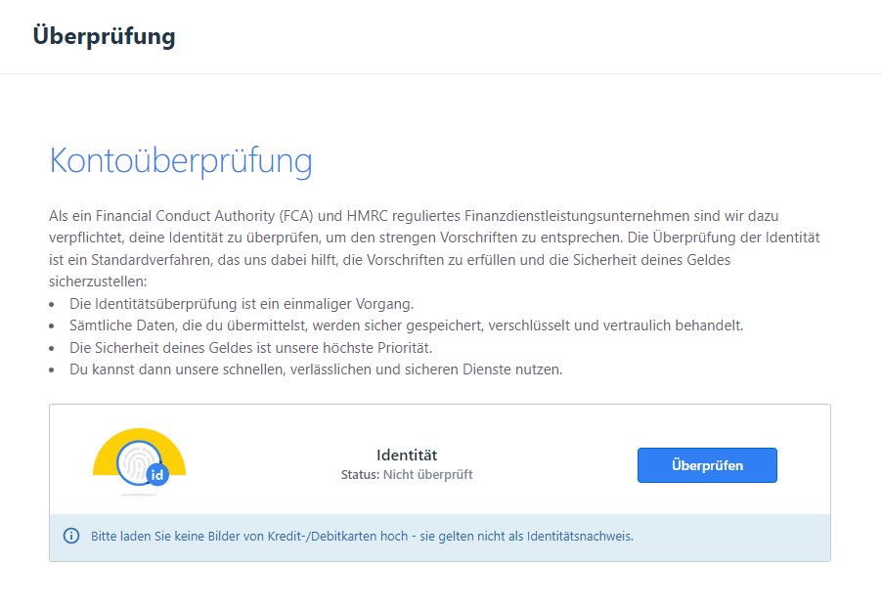Viewport: 882px width, 607px height.
Task: Select the identity verification illustration
Action: pos(137,459)
